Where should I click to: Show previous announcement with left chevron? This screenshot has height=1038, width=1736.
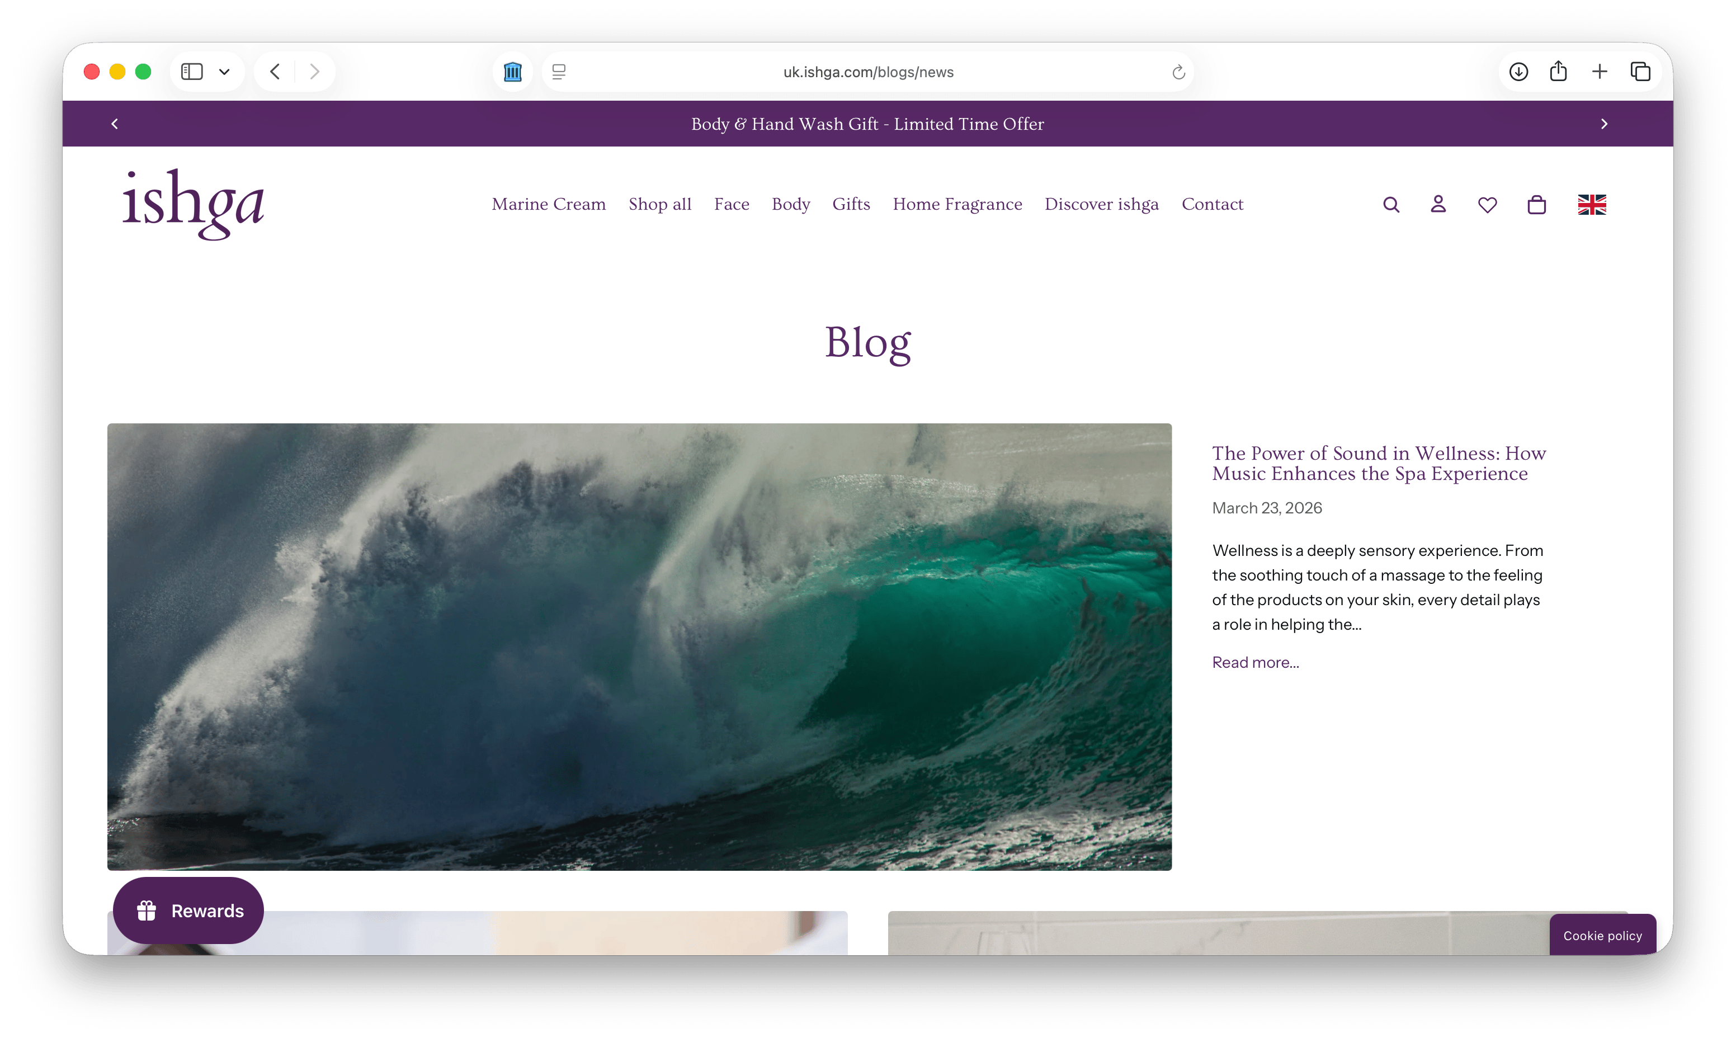point(115,124)
